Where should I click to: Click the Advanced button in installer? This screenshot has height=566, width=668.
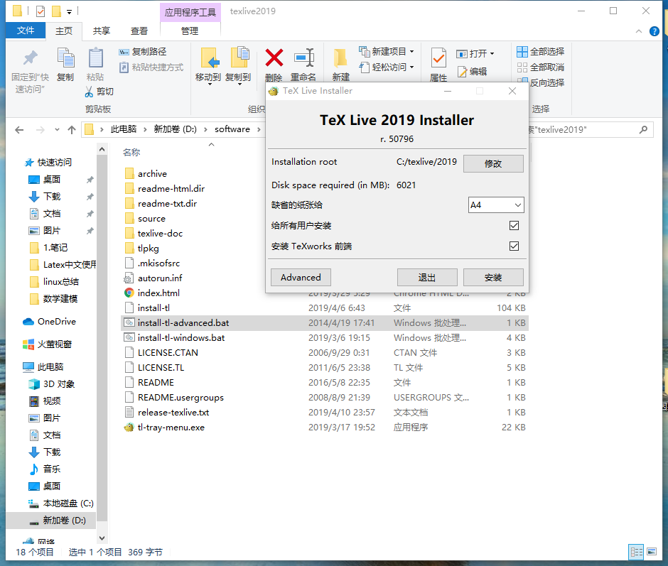pos(301,277)
